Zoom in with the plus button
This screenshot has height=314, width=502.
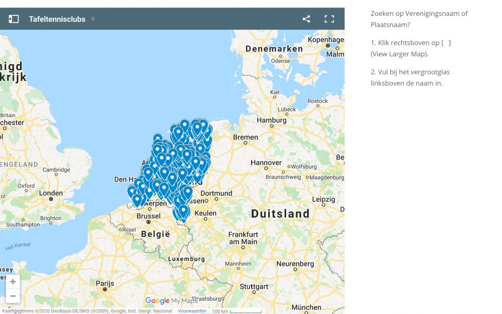(13, 281)
